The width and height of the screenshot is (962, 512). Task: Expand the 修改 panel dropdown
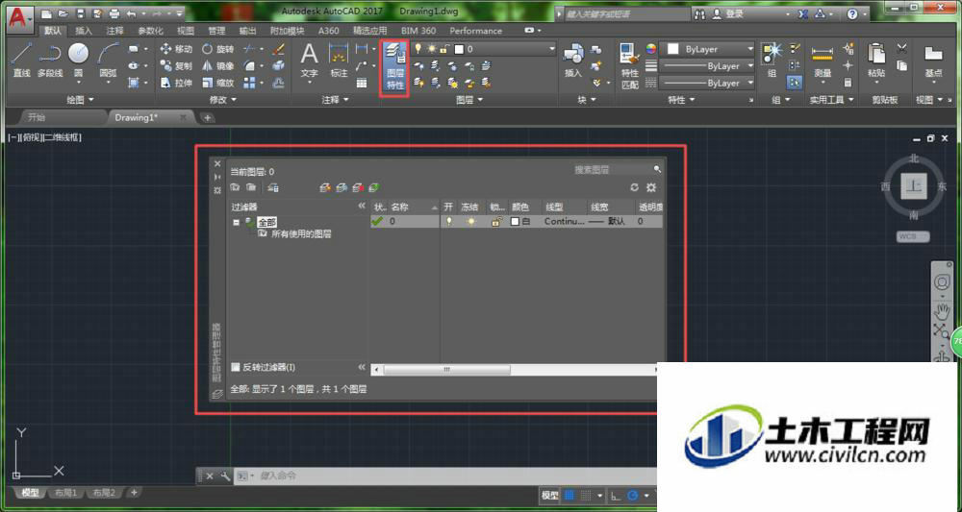point(223,99)
